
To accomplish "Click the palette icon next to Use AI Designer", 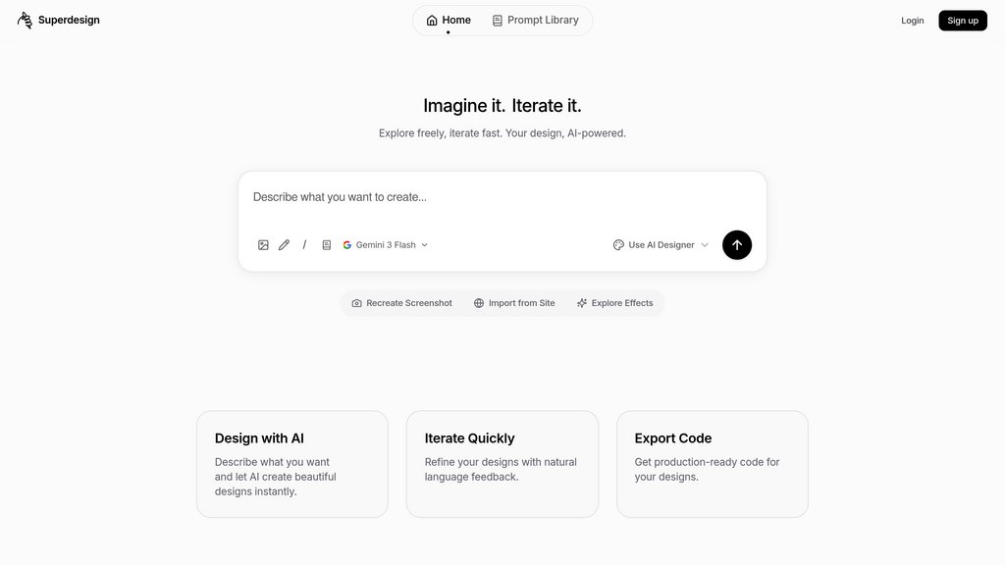I will pyautogui.click(x=617, y=244).
